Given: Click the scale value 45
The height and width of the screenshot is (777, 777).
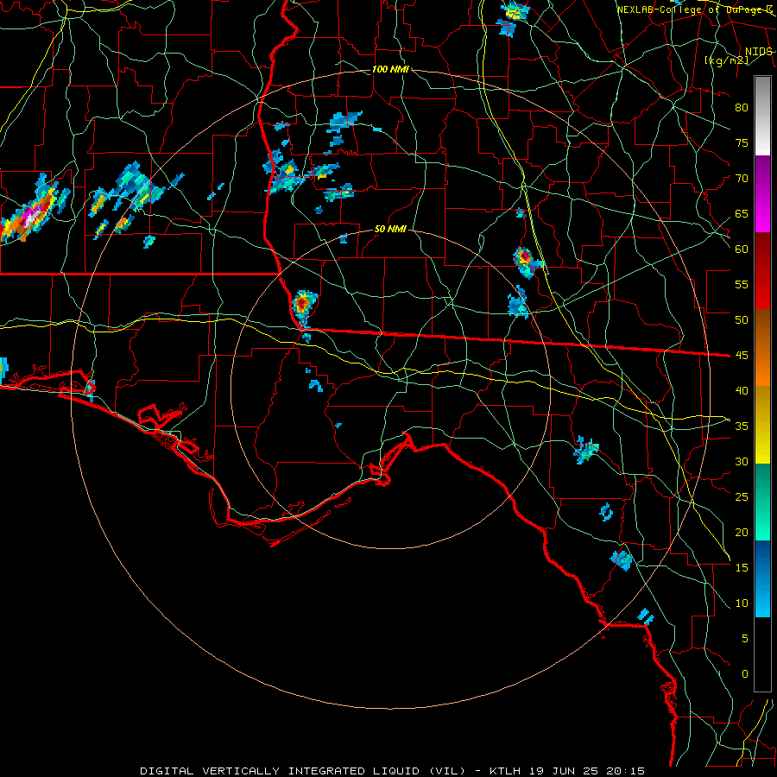Looking at the screenshot, I should (742, 356).
